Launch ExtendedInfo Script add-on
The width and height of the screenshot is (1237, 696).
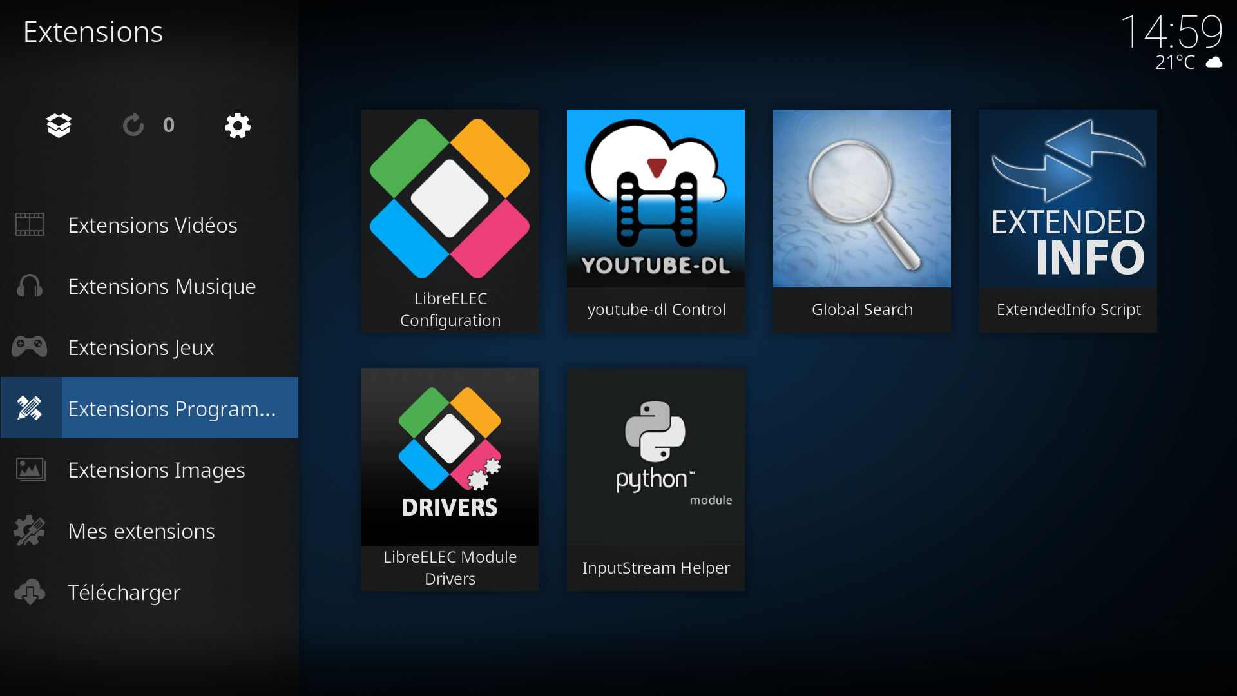(1068, 221)
